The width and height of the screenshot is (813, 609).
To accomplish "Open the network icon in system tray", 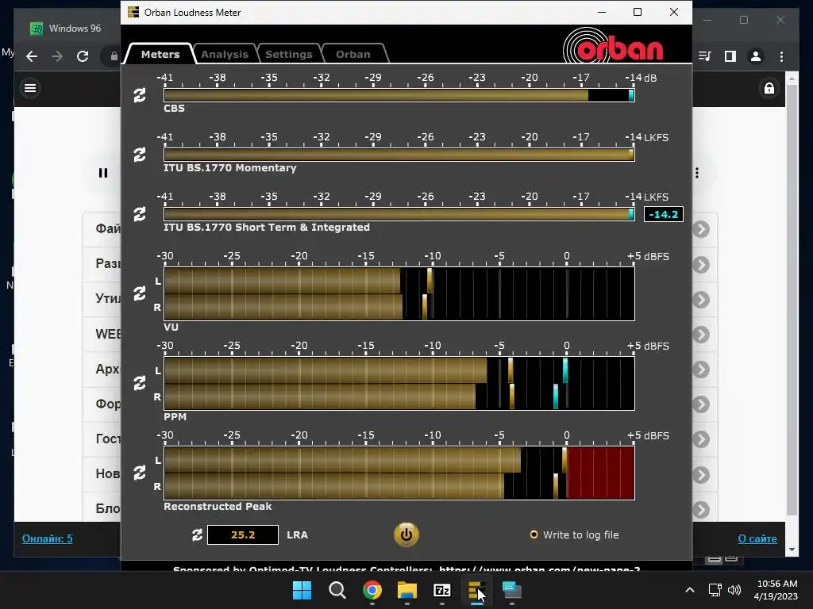I will click(715, 590).
